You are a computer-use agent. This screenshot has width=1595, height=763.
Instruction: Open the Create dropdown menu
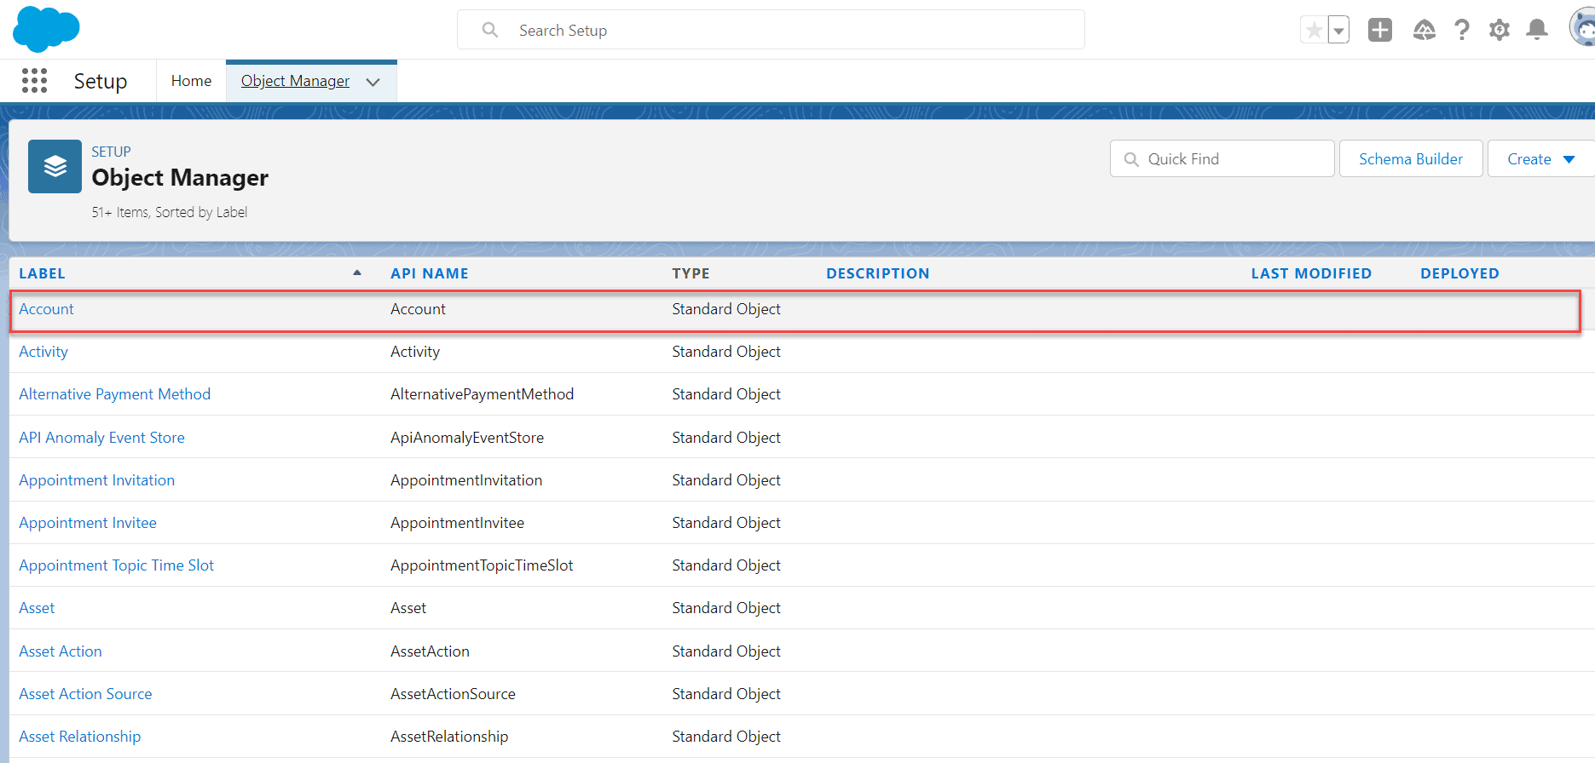point(1540,158)
